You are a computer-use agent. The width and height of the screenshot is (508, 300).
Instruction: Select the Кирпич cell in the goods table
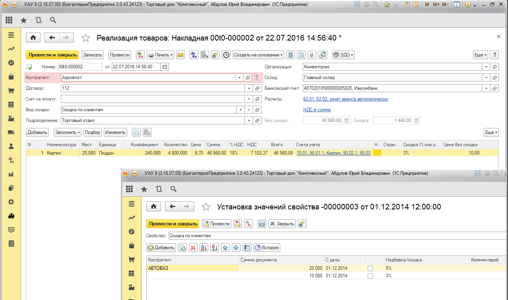pos(62,153)
